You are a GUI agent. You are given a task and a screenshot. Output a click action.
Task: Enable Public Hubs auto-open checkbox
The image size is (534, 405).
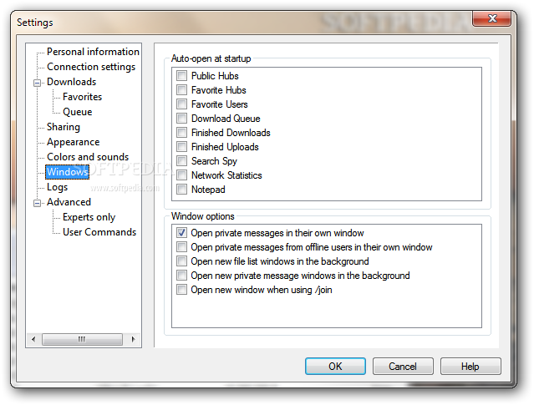(181, 75)
